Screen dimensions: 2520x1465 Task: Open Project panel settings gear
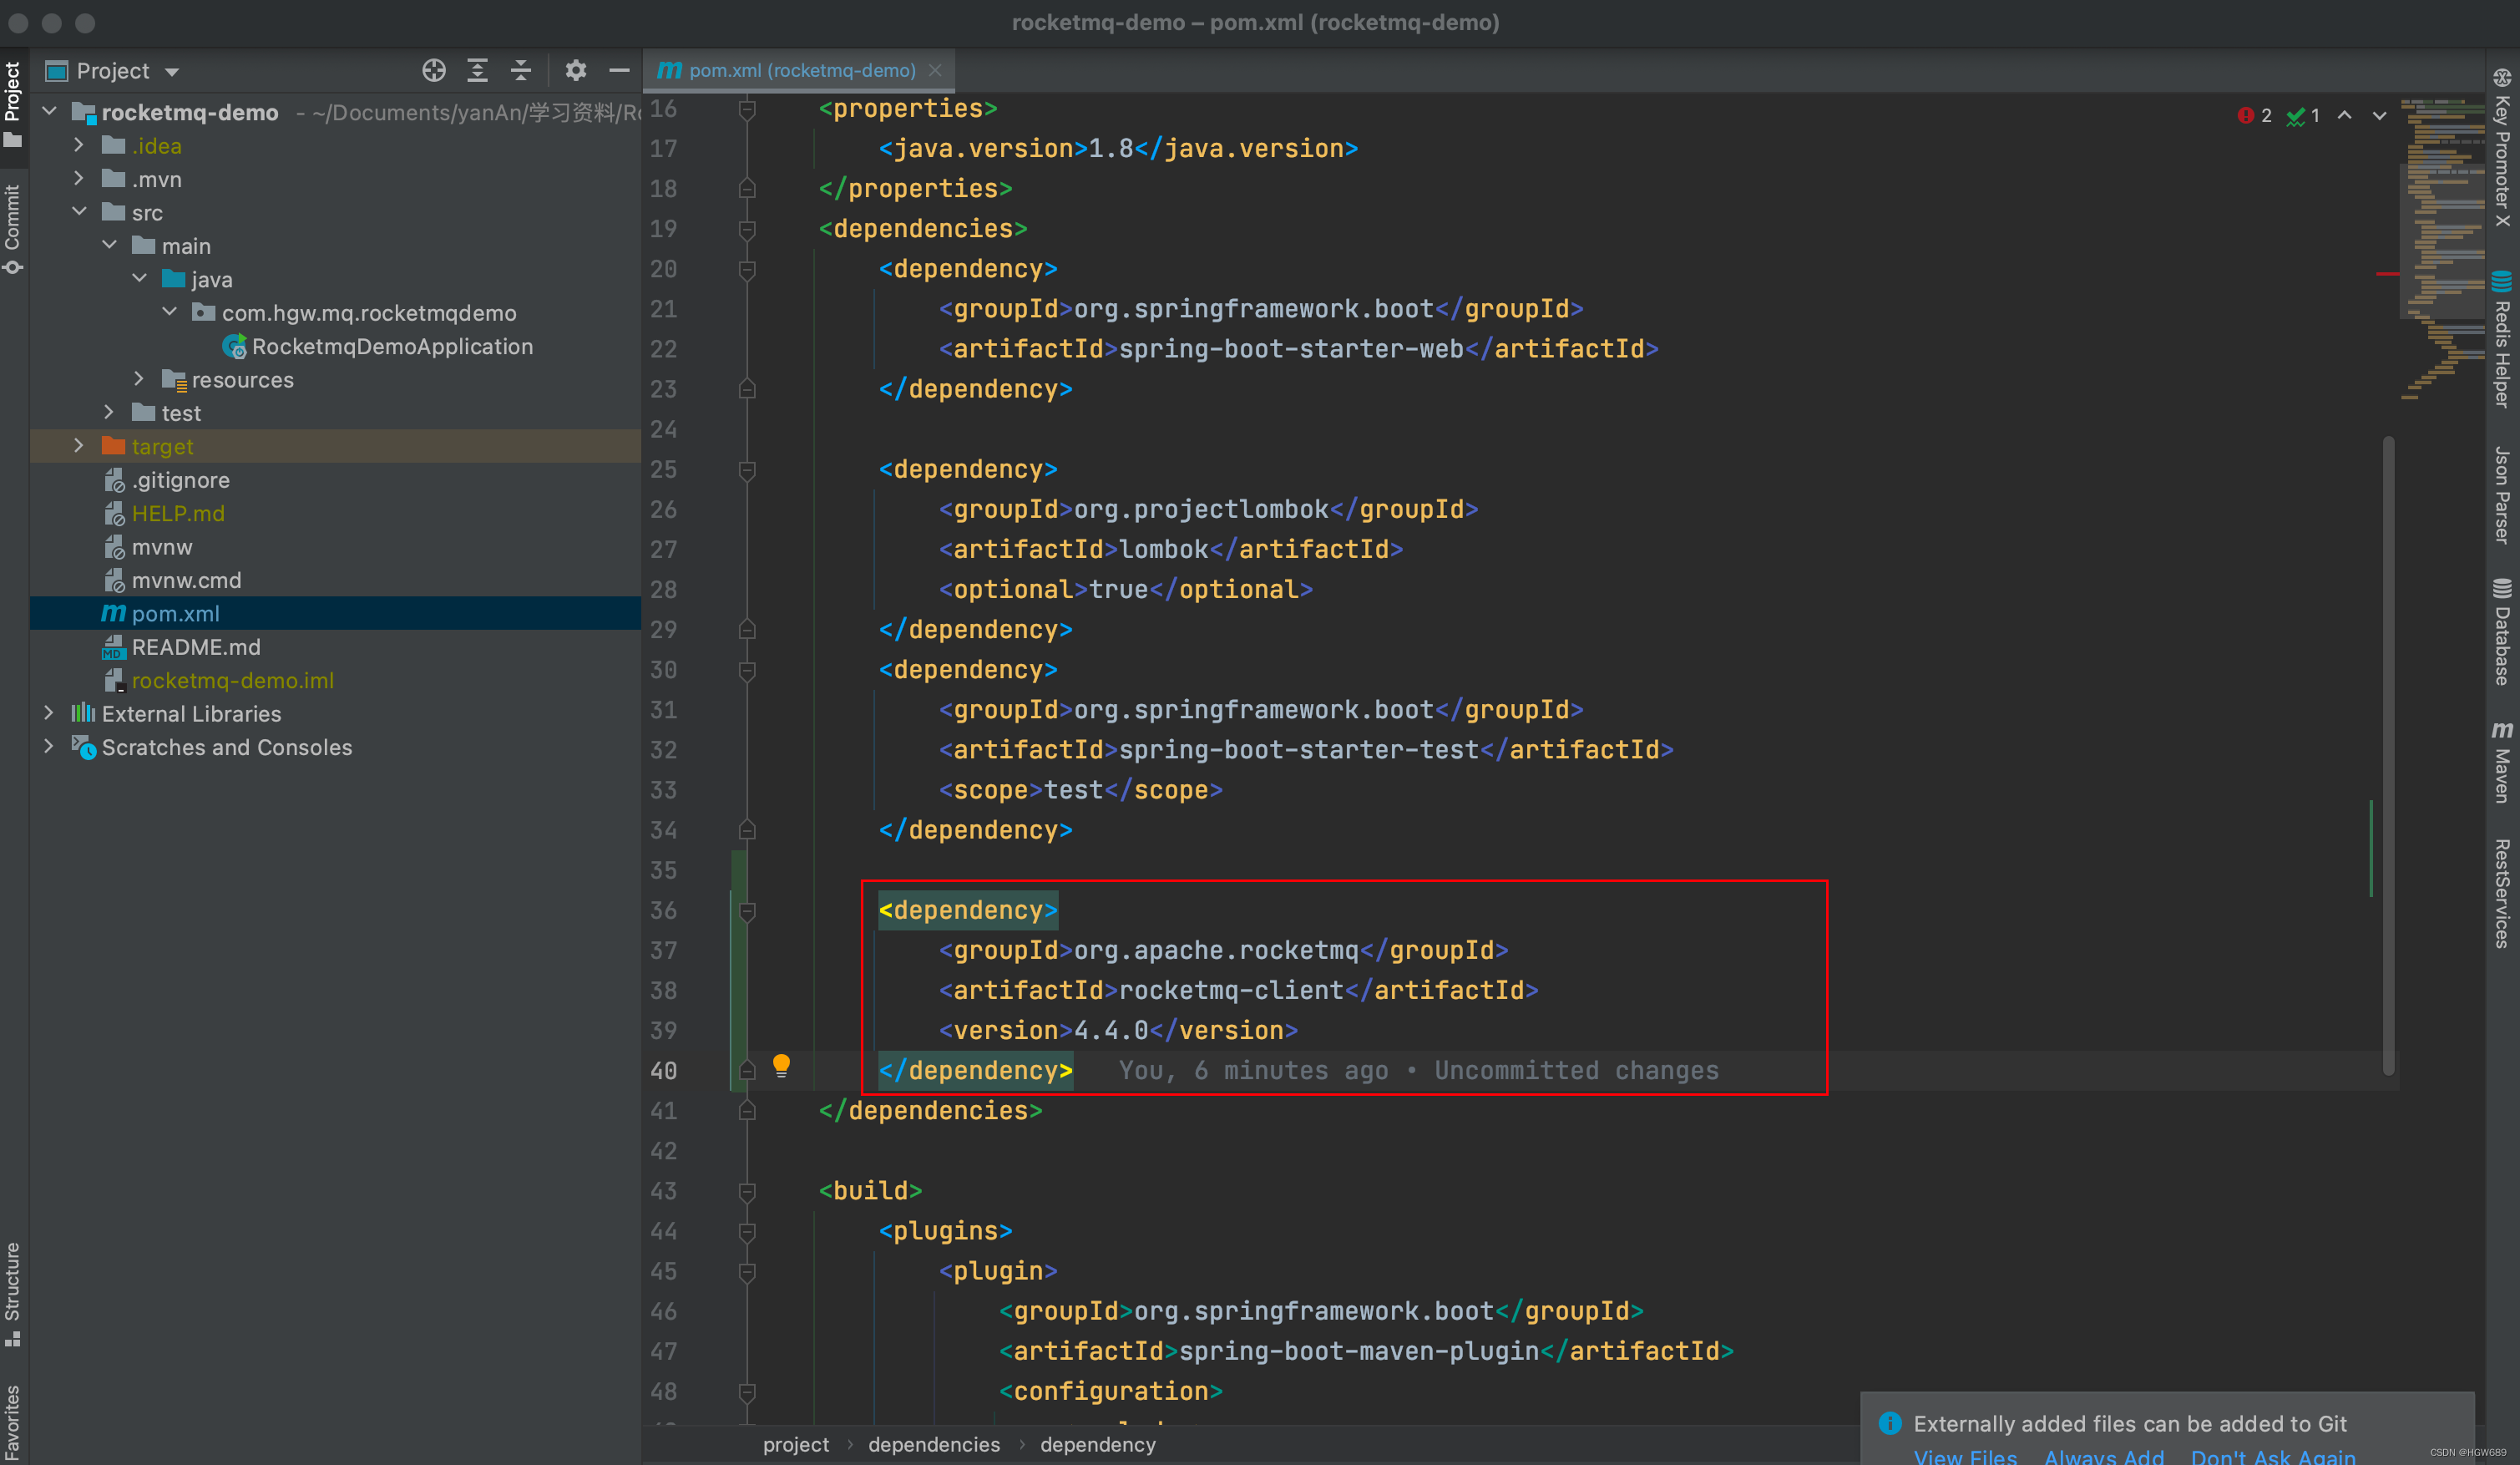576,70
